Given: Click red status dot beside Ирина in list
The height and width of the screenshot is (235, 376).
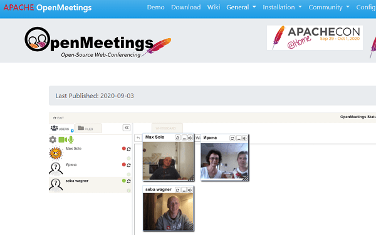Looking at the screenshot, I should (124, 164).
